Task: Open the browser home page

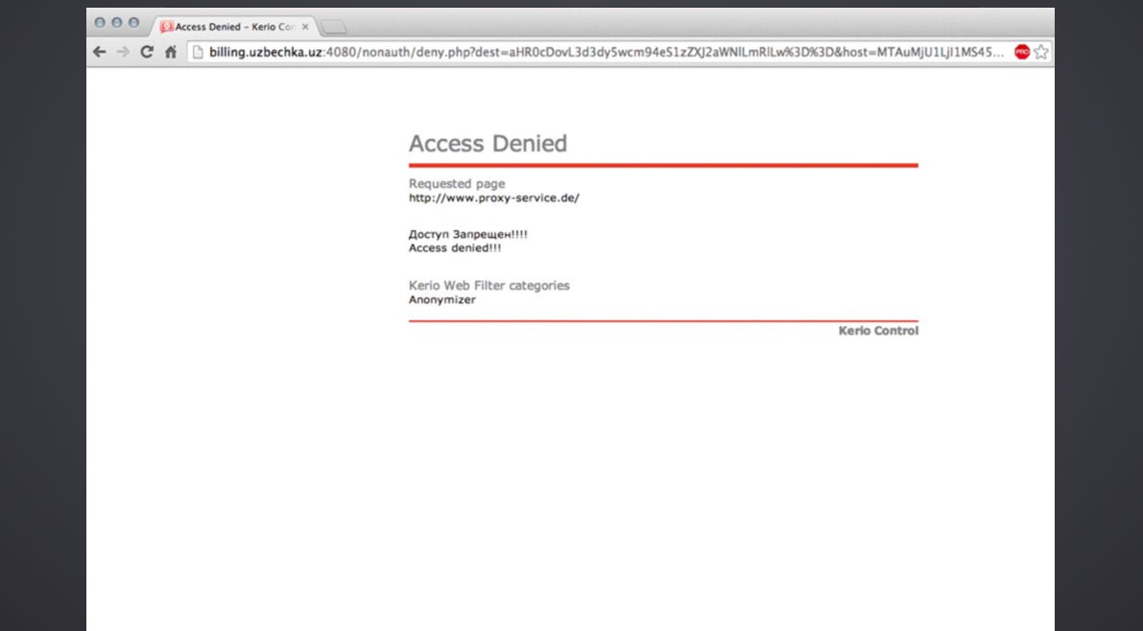Action: point(171,52)
